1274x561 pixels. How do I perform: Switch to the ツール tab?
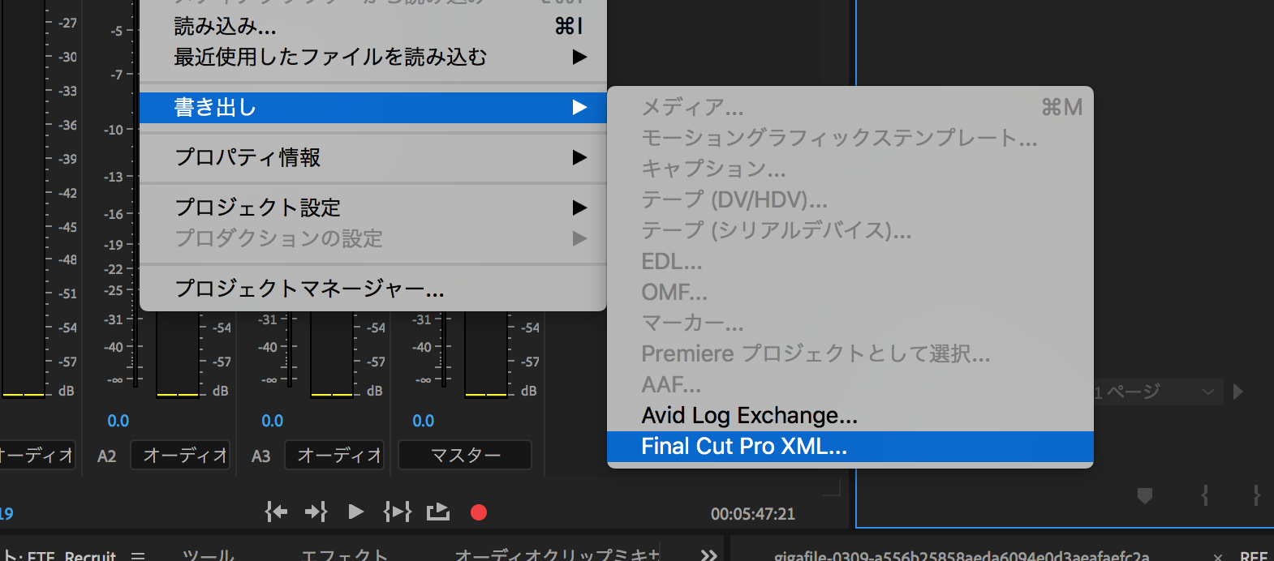click(x=209, y=555)
